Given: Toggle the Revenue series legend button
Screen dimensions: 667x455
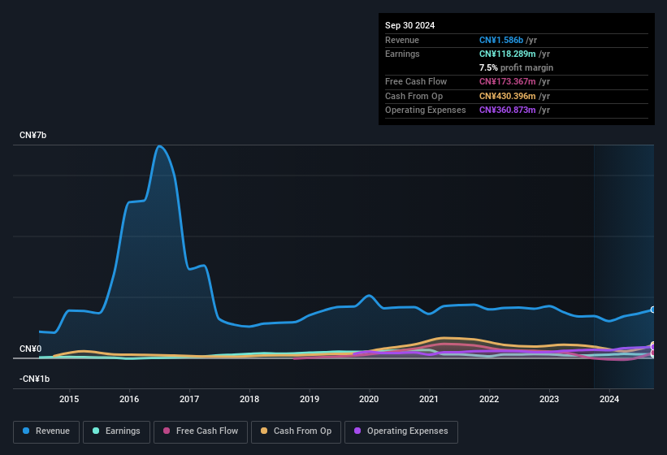Looking at the screenshot, I should (x=46, y=431).
